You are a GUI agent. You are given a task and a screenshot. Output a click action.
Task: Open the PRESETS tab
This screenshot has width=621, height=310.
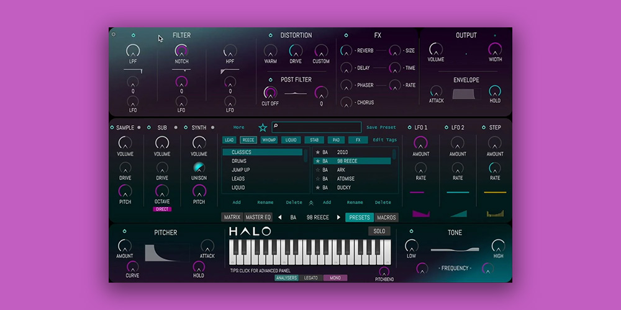[x=360, y=218]
